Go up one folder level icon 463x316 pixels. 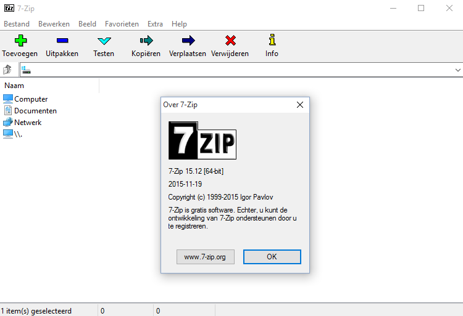(x=8, y=70)
